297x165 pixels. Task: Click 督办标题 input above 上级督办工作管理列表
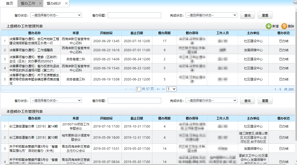coord(134,15)
